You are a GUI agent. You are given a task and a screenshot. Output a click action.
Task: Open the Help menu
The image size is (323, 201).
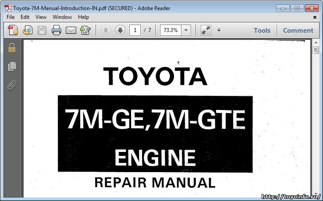83,17
